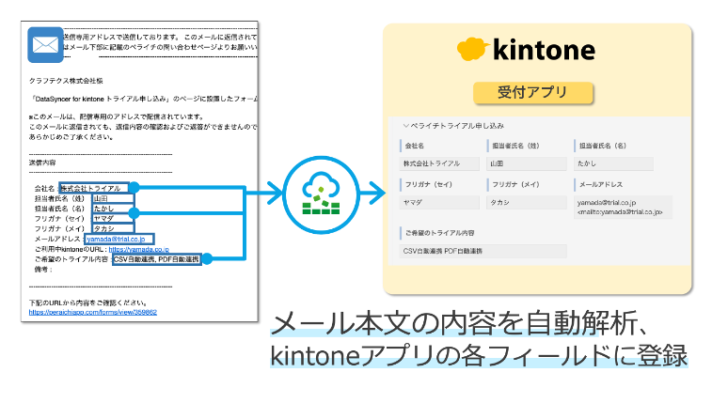Select the kintone label 担当者氏名（姓）
728x419 pixels.
515,146
